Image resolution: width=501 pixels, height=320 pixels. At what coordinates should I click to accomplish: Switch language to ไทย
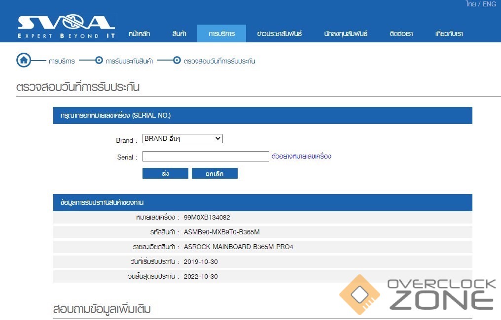pos(470,4)
